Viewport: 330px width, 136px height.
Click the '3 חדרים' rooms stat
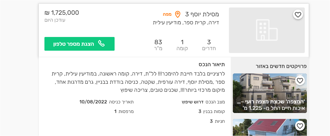[209, 45]
